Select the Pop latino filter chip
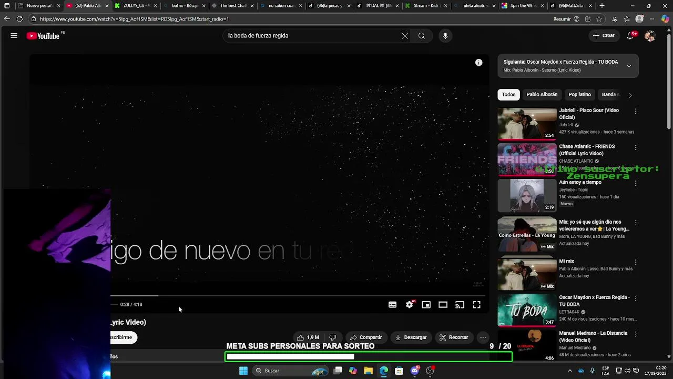The height and width of the screenshot is (379, 673). coord(579,95)
